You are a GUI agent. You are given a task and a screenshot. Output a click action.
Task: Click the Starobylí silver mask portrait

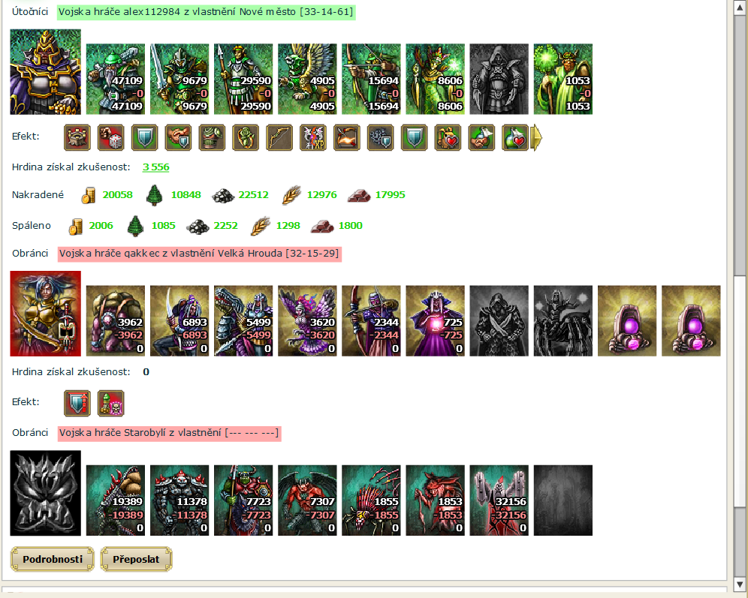click(45, 493)
